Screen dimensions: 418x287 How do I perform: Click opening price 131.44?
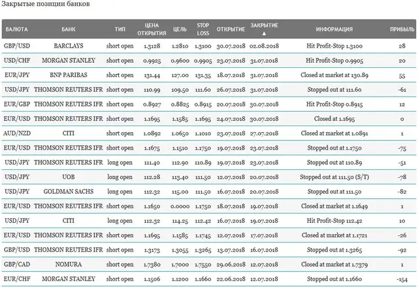[x=152, y=75]
